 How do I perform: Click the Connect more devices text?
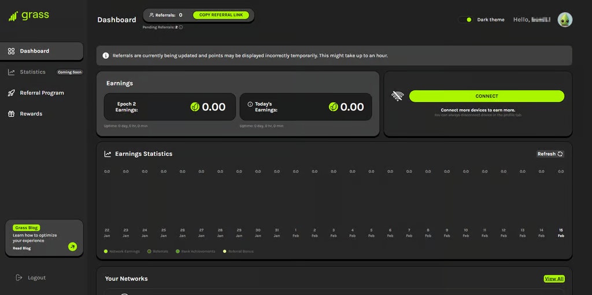(x=478, y=110)
